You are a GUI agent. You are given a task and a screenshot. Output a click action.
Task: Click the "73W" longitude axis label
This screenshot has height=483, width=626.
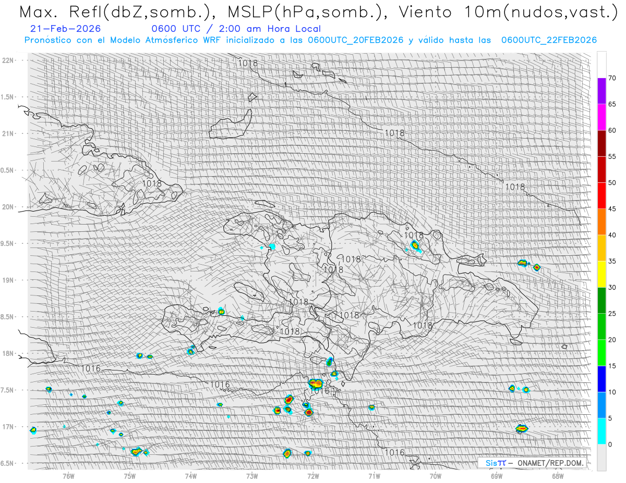click(x=252, y=475)
